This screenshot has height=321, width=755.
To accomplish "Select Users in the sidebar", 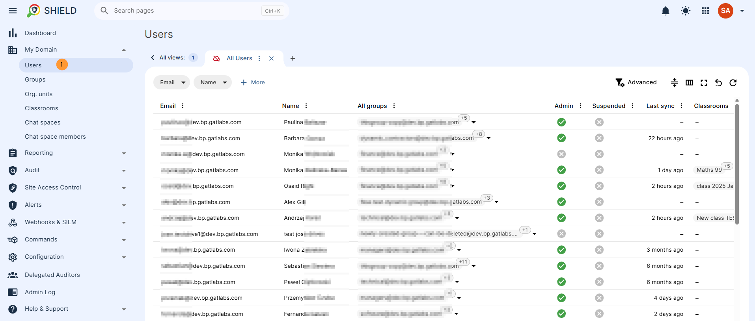I will tap(76, 65).
